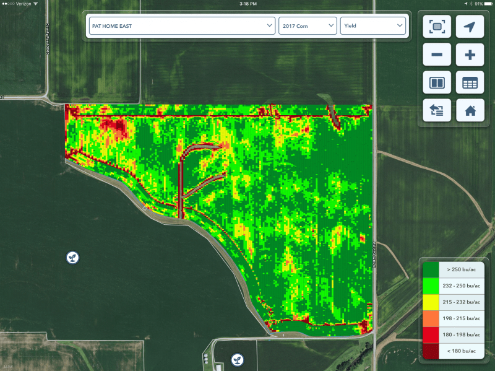Return home using the house icon
Image resolution: width=495 pixels, height=371 pixels.
[x=470, y=110]
